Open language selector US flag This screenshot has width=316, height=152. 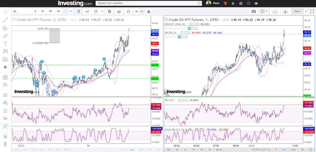[x=256, y=3]
